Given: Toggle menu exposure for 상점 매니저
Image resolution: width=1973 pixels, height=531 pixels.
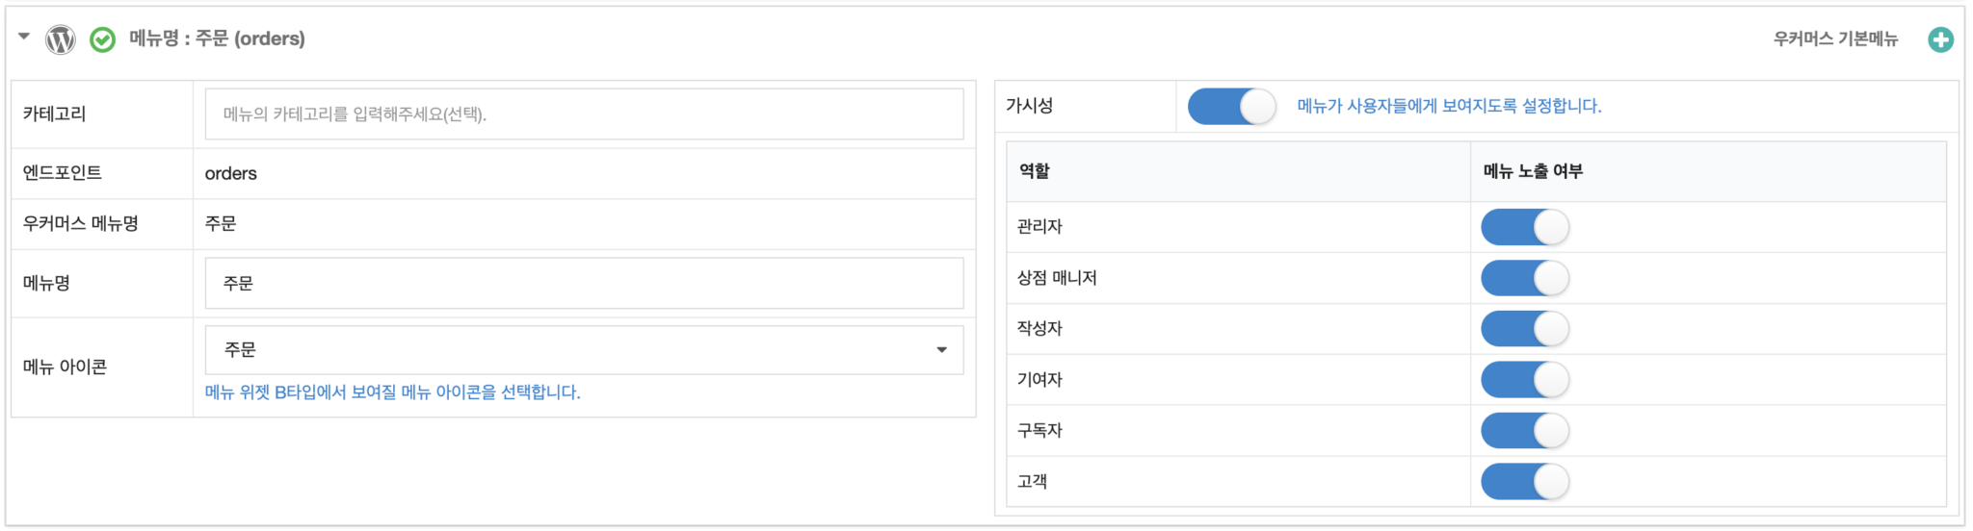Looking at the screenshot, I should coord(1524,278).
